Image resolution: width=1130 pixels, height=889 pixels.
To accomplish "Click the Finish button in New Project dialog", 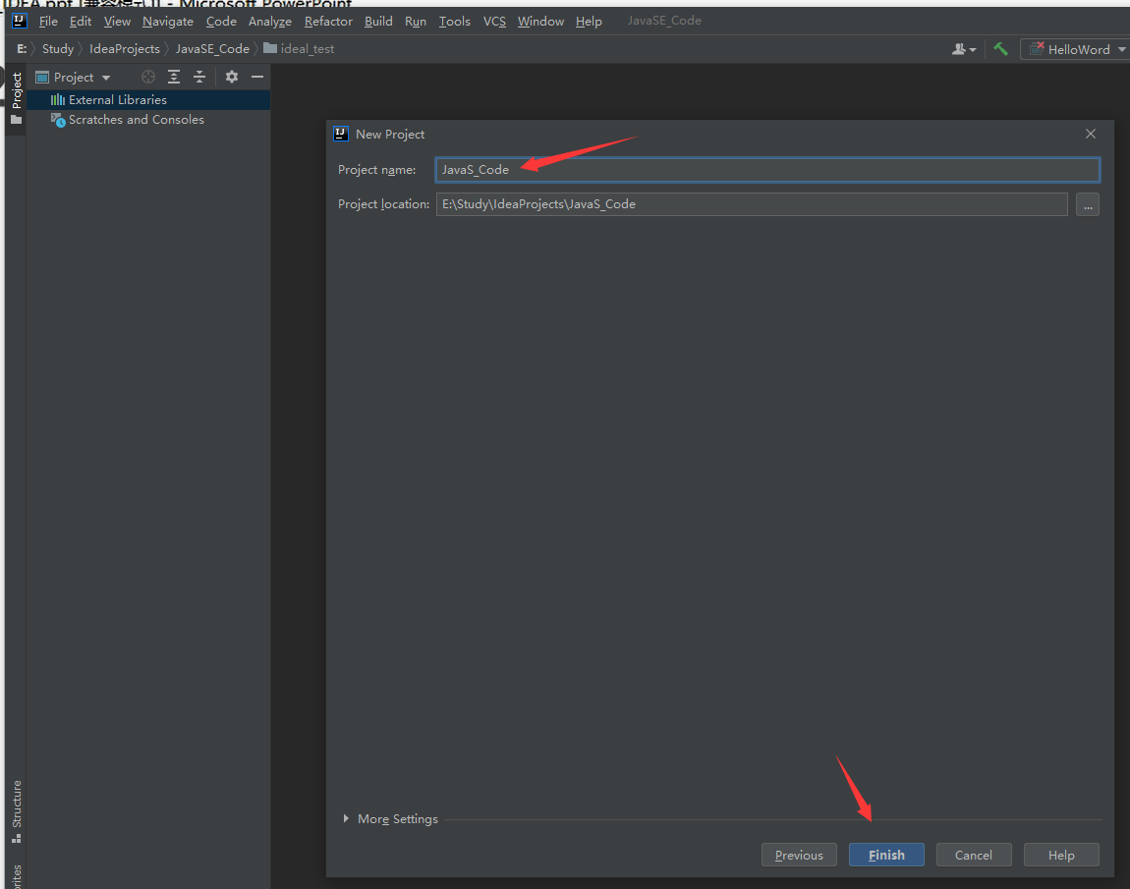I will [x=885, y=855].
